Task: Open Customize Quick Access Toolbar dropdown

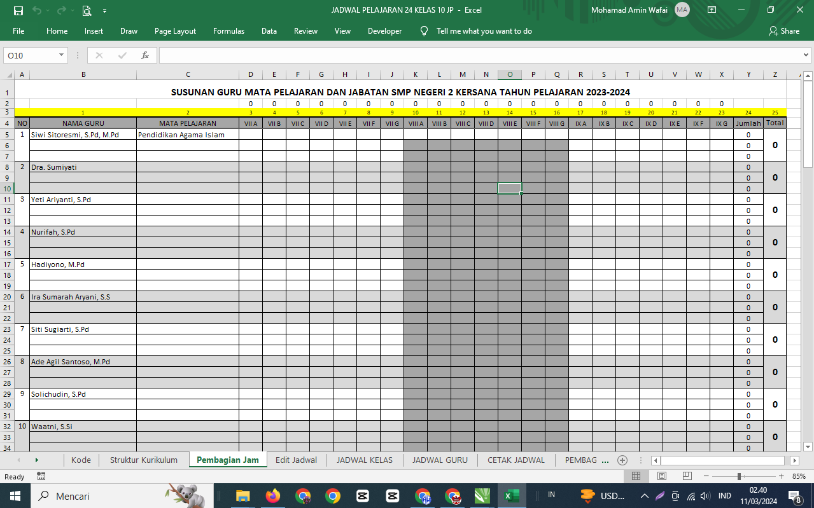Action: click(104, 10)
